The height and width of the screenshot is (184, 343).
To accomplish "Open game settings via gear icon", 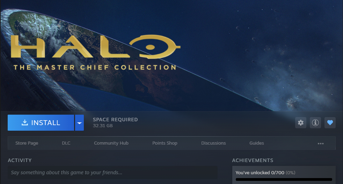I will [x=301, y=123].
